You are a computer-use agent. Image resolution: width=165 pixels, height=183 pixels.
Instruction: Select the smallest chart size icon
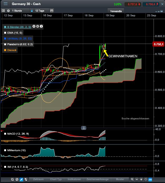click(x=156, y=12)
